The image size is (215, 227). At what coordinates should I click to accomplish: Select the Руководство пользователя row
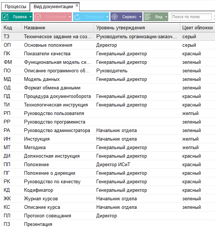click(x=108, y=113)
